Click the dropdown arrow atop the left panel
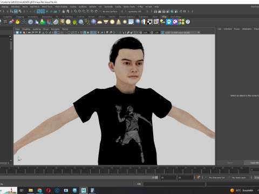 tap(10, 37)
